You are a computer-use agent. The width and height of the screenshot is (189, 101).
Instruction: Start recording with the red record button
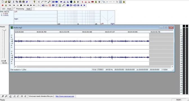[3, 5]
